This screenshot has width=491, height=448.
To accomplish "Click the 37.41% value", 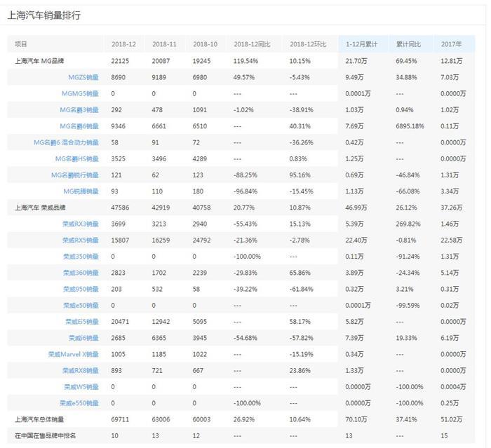I will click(x=406, y=419).
